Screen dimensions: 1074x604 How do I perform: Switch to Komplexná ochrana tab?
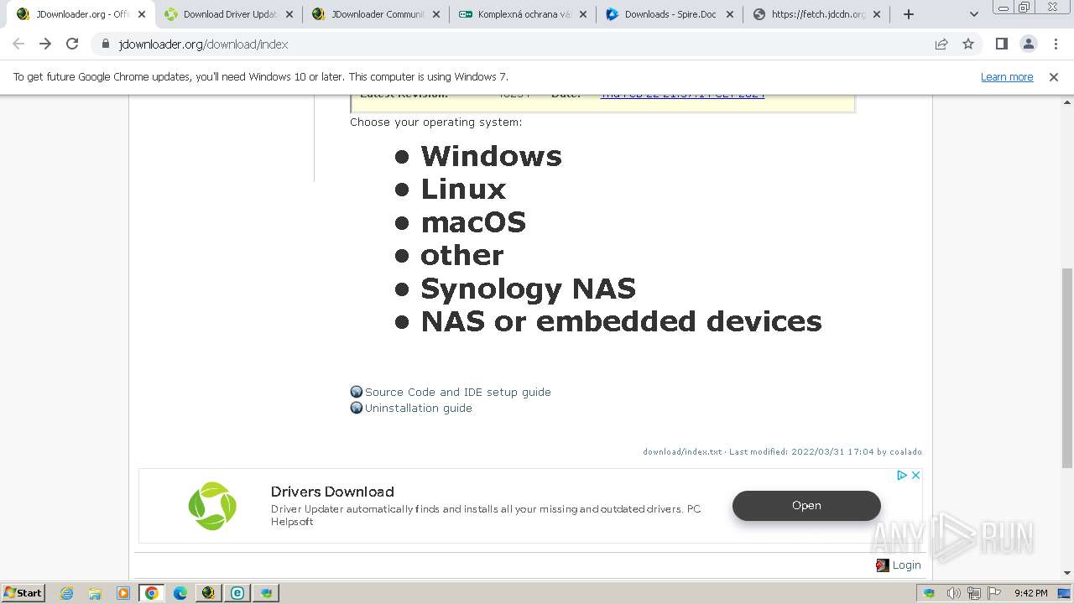point(523,14)
